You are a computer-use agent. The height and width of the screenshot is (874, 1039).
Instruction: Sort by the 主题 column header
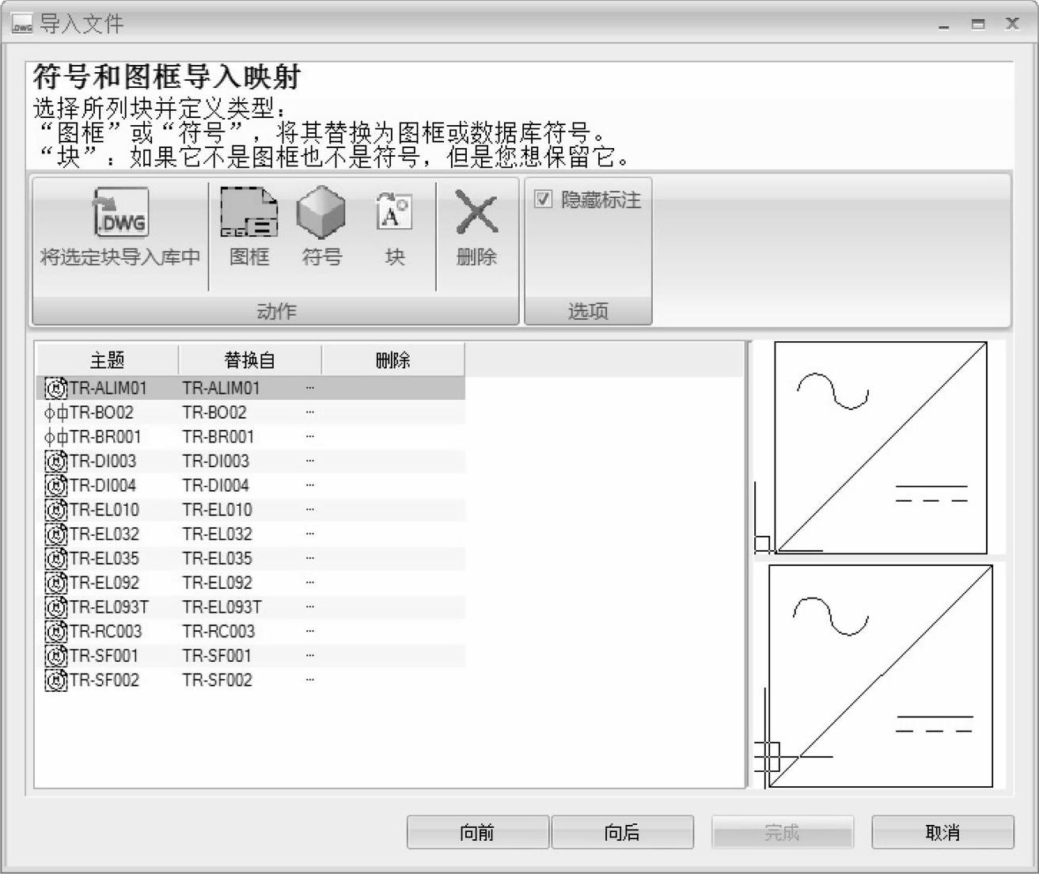(x=107, y=360)
